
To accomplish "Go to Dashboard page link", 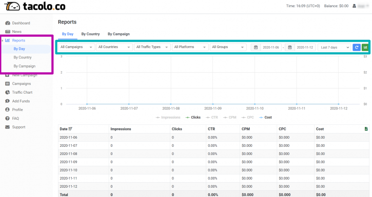I will [21, 23].
